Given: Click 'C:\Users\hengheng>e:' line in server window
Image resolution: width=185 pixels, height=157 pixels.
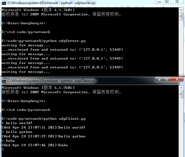Looking at the screenshot, I should tap(24, 23).
